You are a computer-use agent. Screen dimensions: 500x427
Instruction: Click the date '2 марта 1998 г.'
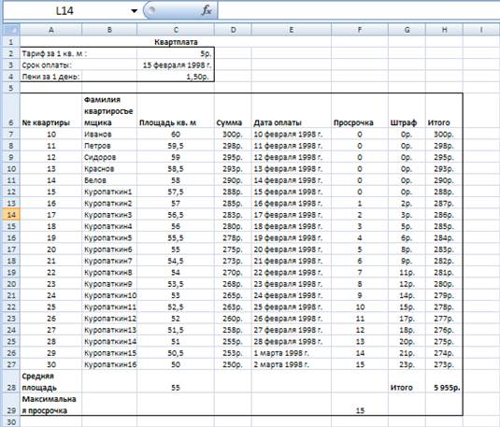click(281, 364)
